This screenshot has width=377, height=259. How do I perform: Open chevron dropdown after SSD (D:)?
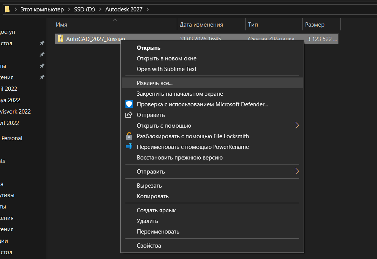[100, 9]
